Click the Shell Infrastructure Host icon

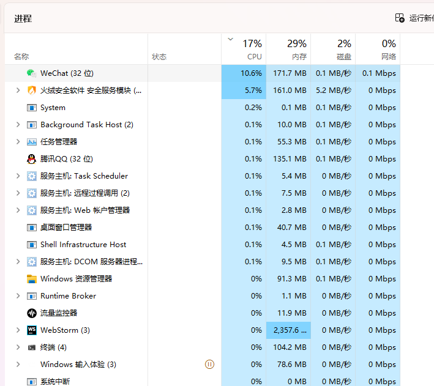[32, 245]
